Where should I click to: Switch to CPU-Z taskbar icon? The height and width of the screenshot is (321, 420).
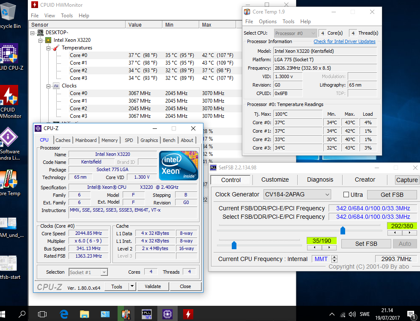coord(167,314)
